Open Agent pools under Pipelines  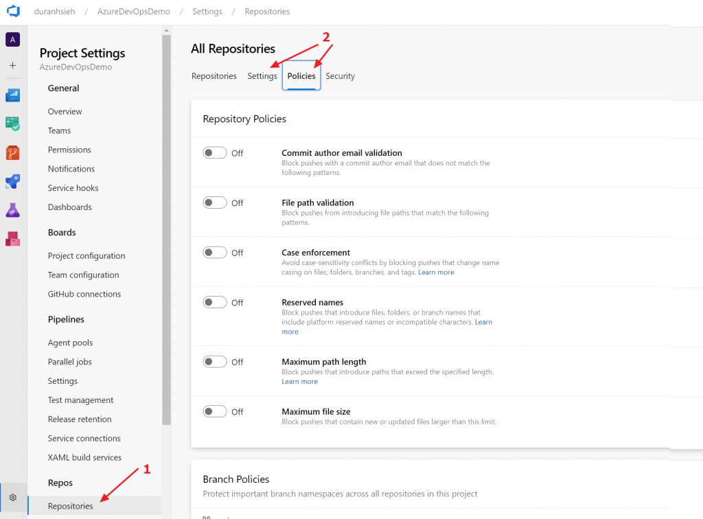point(71,343)
